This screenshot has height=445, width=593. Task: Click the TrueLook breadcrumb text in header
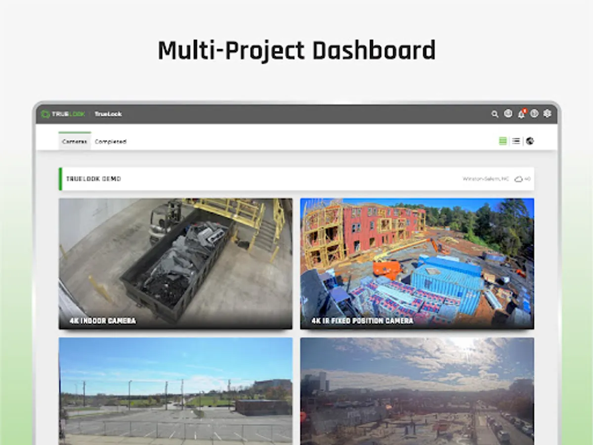108,114
